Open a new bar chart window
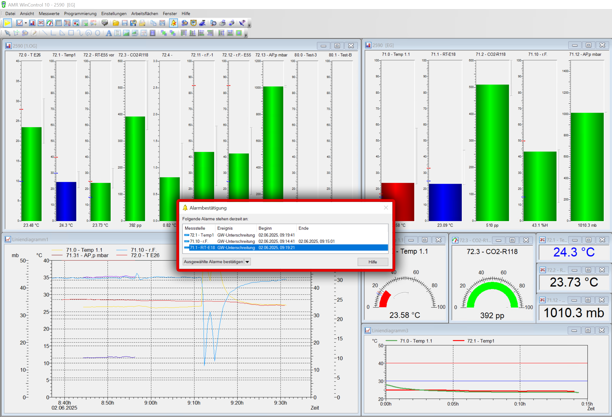 click(x=32, y=23)
